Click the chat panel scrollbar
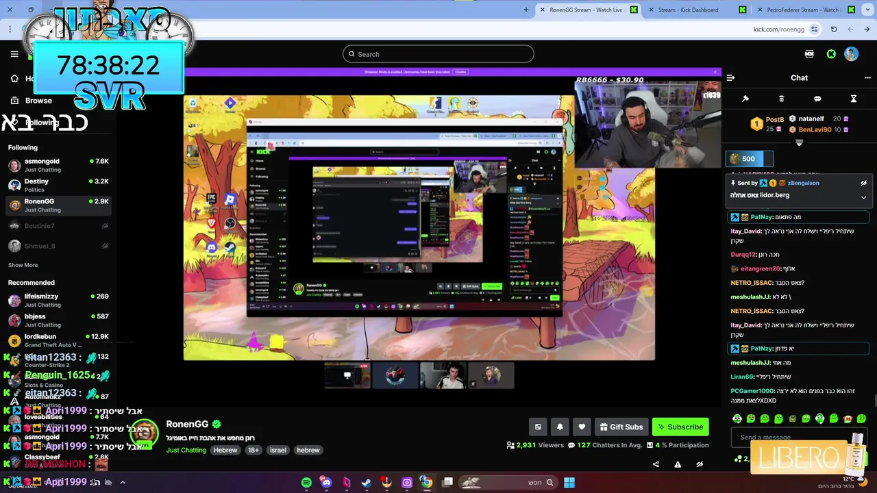The width and height of the screenshot is (877, 493). coord(874,401)
